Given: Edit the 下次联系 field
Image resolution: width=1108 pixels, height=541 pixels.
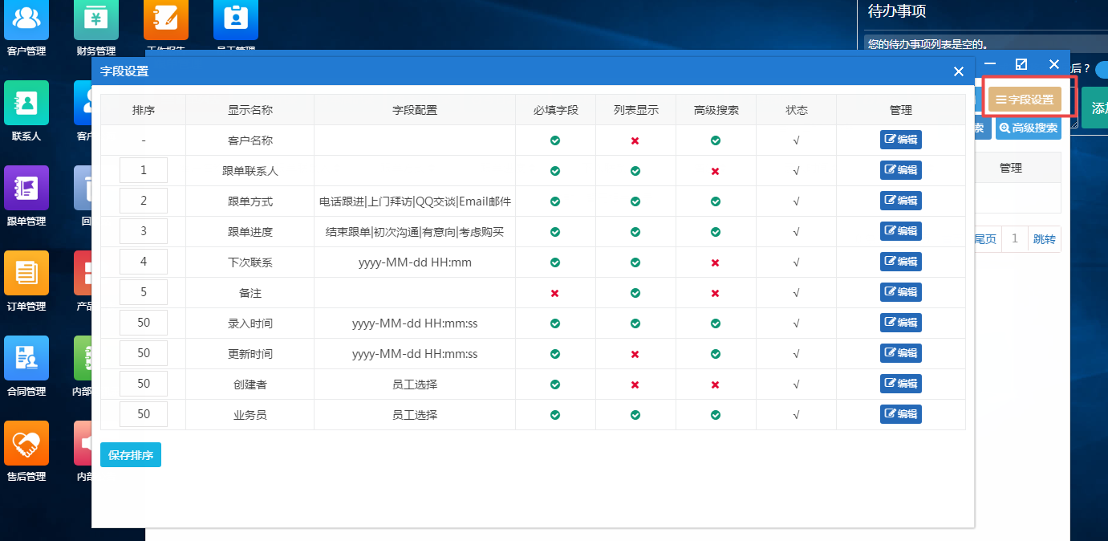Looking at the screenshot, I should click(x=901, y=262).
